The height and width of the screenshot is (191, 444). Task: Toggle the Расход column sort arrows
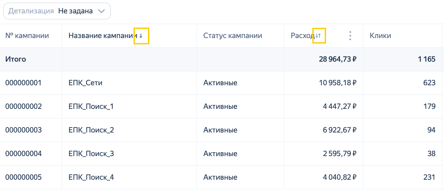click(x=318, y=36)
